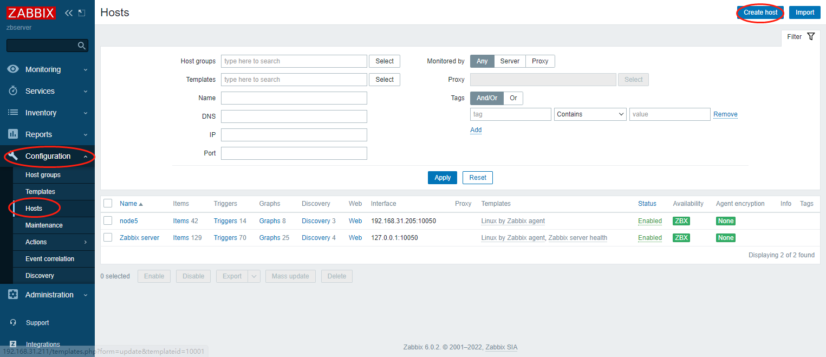Click the None encryption badge for node5
The image size is (826, 357).
(x=726, y=221)
